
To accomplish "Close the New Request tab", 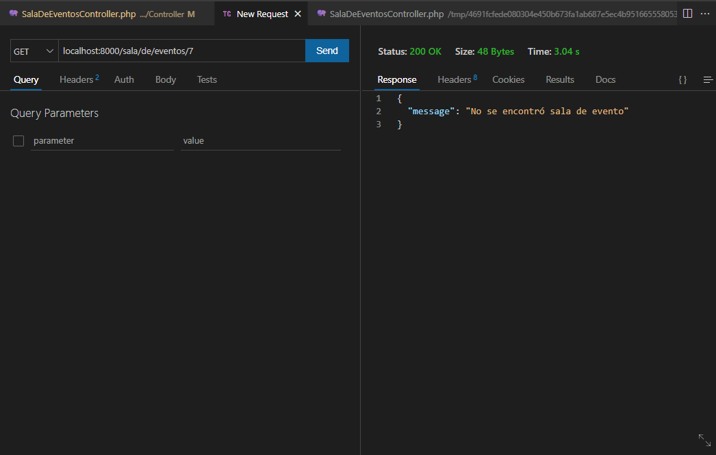I will (297, 12).
